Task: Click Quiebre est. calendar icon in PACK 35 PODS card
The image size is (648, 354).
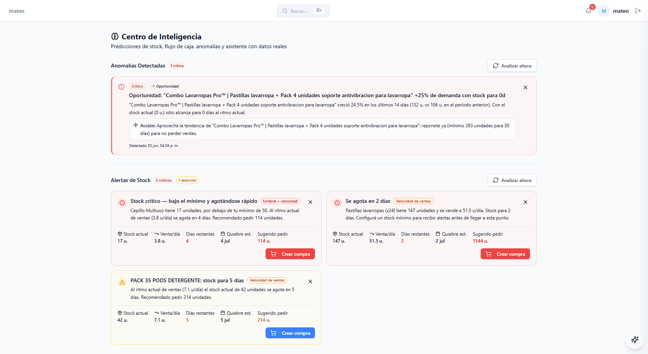Action: pos(223,313)
